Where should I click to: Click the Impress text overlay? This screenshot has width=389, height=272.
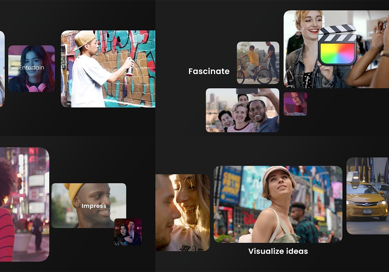point(94,206)
